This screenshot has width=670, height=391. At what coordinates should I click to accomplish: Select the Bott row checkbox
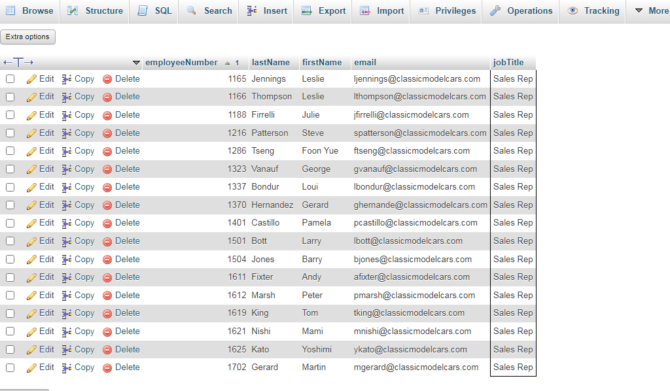coord(10,241)
